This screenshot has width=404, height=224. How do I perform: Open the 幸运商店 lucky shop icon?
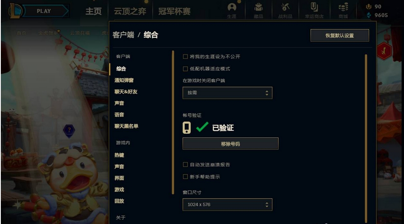click(314, 7)
